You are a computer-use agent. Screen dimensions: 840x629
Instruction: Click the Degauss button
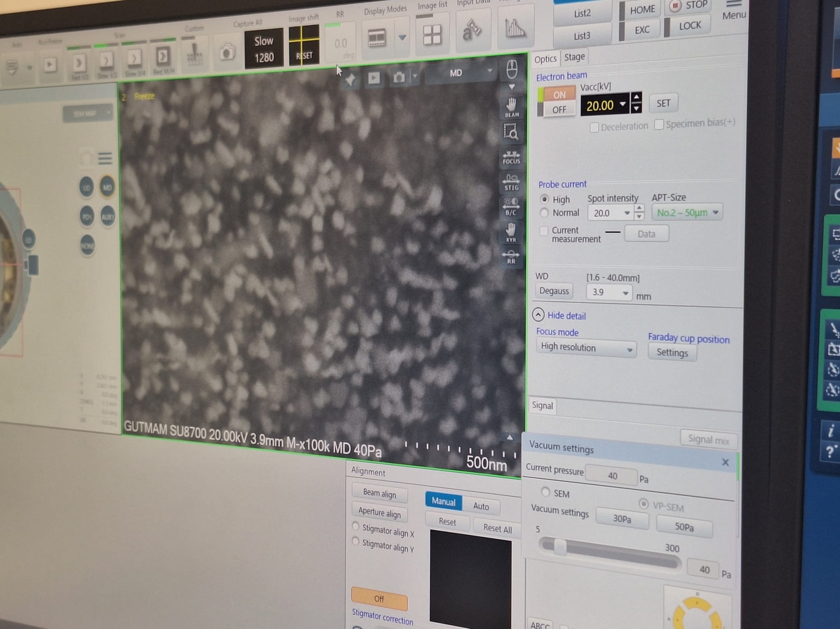tap(554, 291)
